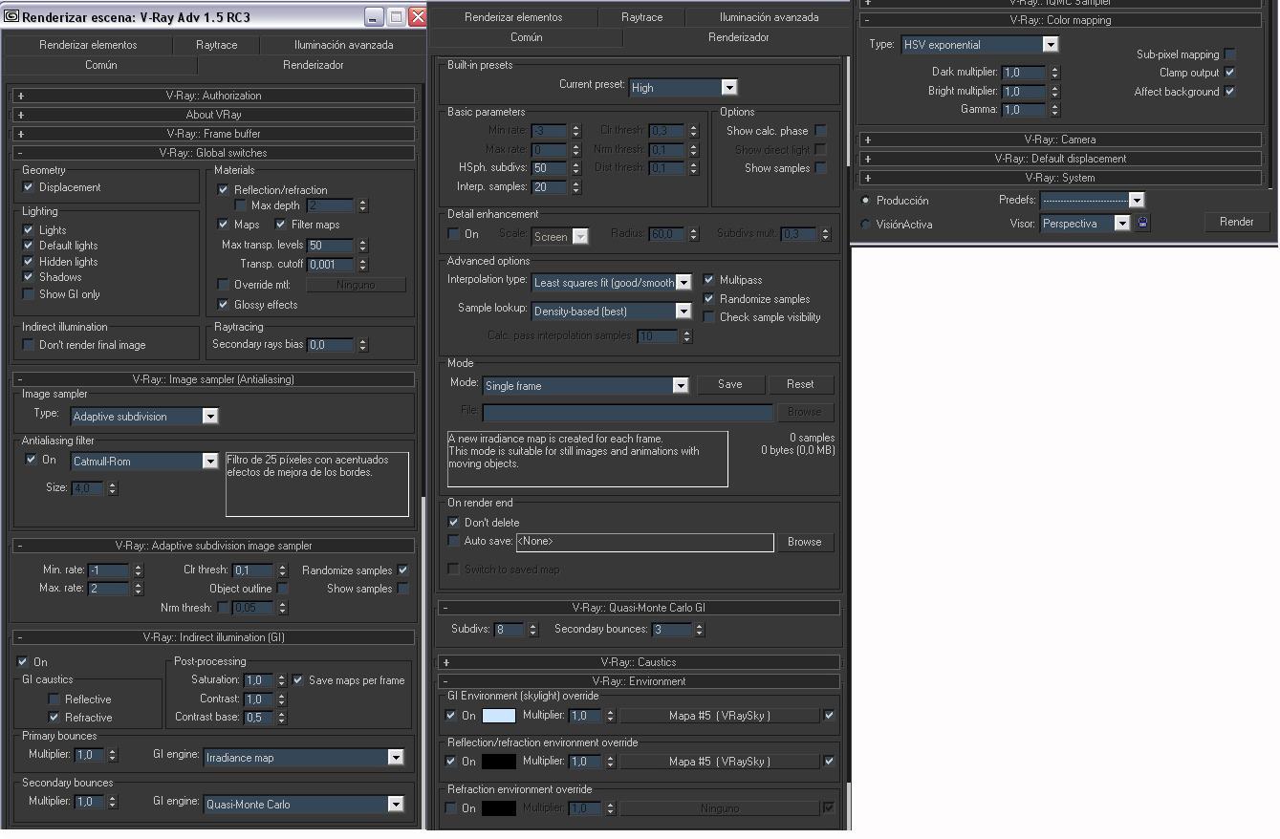Expand the V-Ray Camera rollout
Image resolution: width=1280 pixels, height=839 pixels.
click(x=1061, y=140)
